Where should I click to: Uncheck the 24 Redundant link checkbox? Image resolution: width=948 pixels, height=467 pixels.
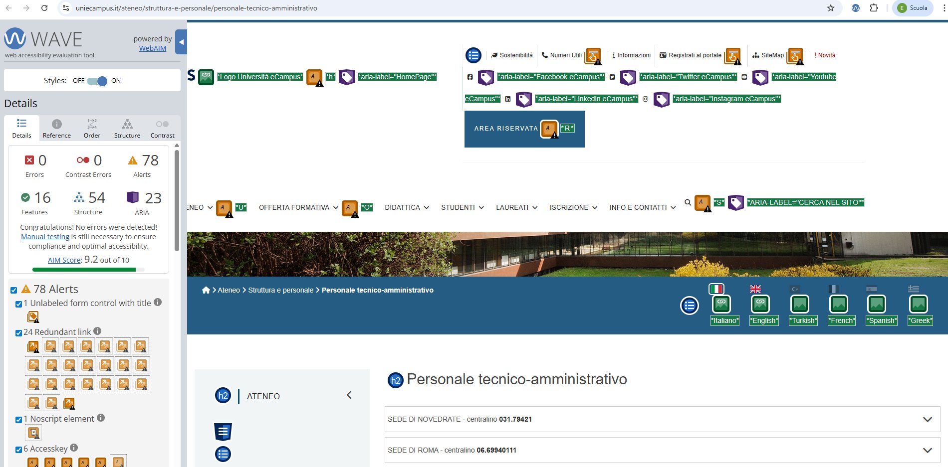(18, 333)
